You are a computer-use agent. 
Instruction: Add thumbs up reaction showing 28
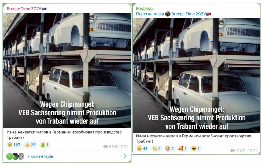pyautogui.click(x=30, y=145)
